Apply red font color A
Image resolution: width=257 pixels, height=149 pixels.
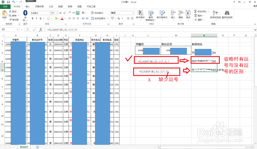(62, 18)
